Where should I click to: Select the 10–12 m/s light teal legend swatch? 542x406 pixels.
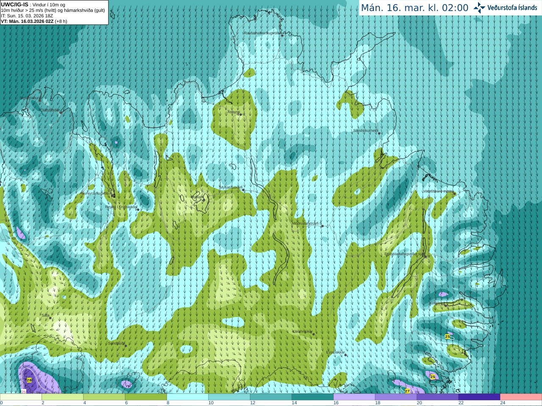tap(230, 397)
